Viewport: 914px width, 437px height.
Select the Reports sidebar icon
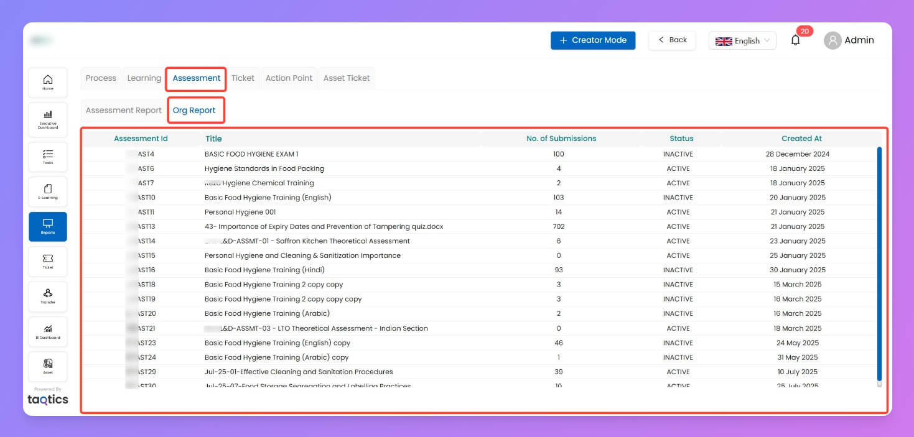(48, 226)
